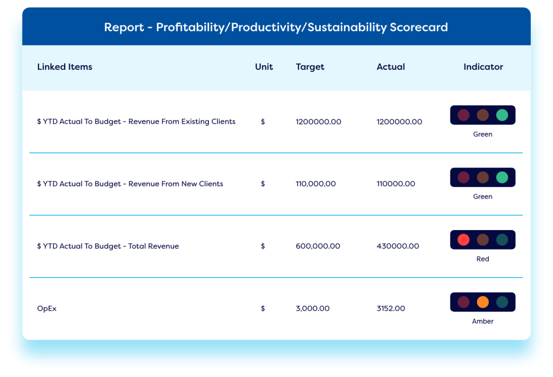The width and height of the screenshot is (553, 377).
Task: Select the OpEx linked item
Action: tap(47, 308)
